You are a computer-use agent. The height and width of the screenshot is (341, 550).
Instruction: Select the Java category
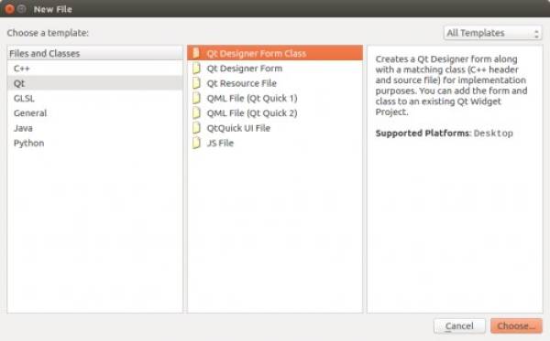point(94,128)
